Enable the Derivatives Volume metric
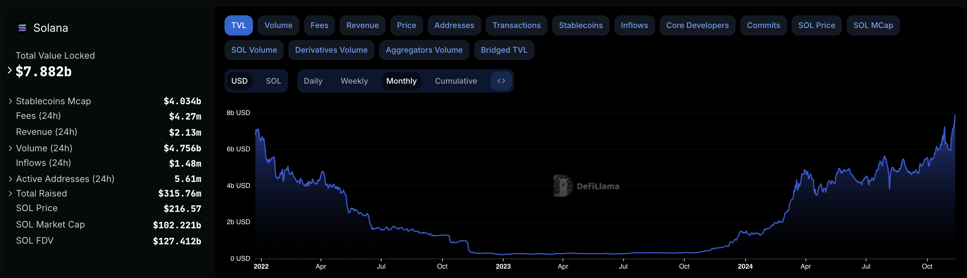 [331, 50]
